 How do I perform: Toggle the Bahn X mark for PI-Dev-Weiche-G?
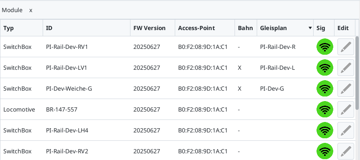(x=240, y=89)
